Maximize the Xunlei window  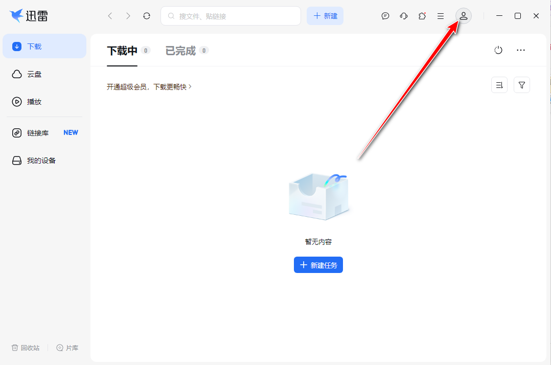tap(518, 16)
